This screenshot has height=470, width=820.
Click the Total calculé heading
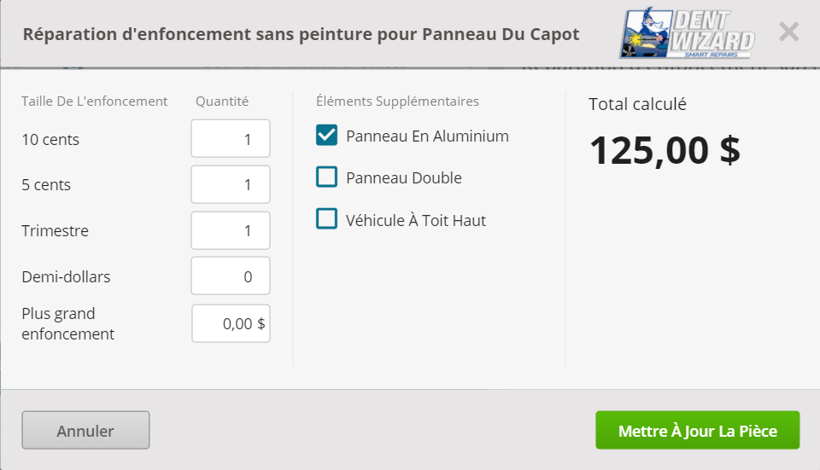637,104
